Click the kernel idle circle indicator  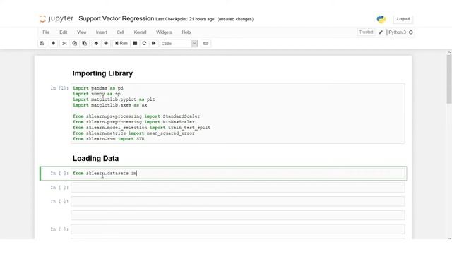coord(411,32)
